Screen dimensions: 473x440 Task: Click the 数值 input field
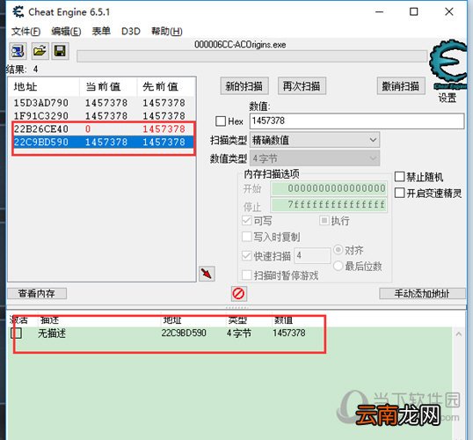(357, 121)
